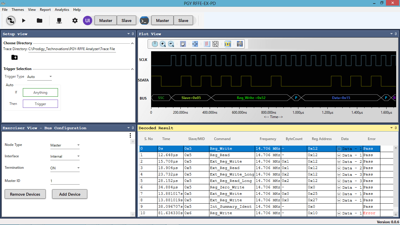
Task: Open the Trigger Type dropdown
Action: (40, 76)
